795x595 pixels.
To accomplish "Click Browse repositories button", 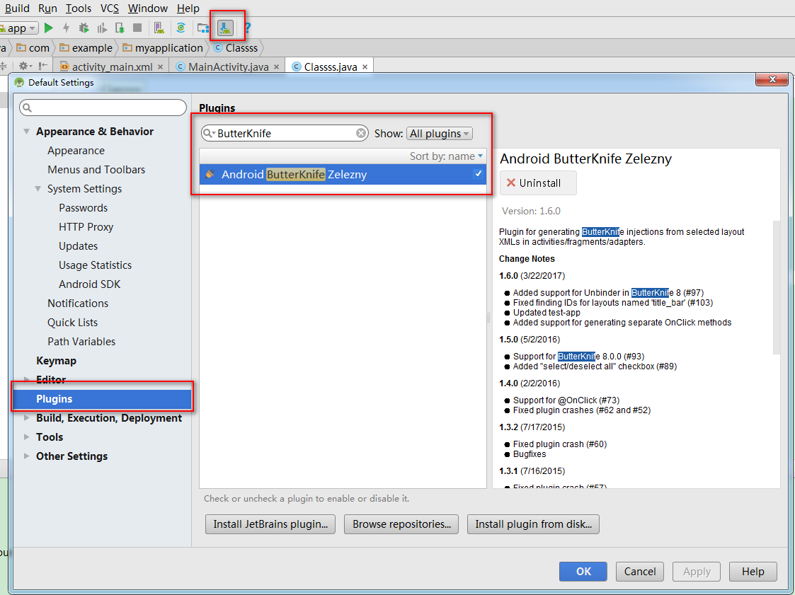I will tap(401, 524).
